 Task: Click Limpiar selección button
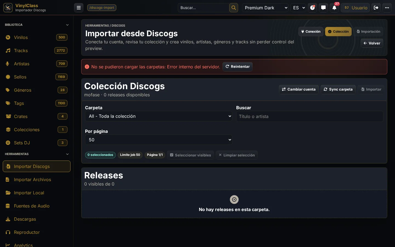coord(236,155)
